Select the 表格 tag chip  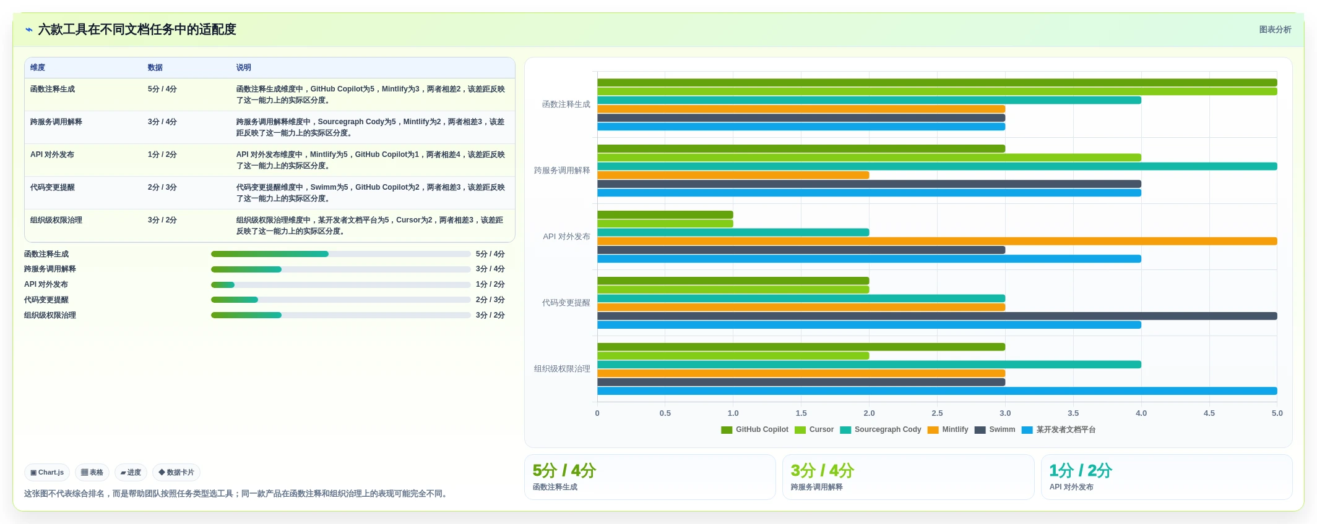[x=92, y=473]
